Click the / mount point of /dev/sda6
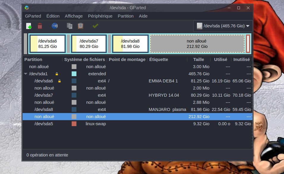284x174 pixels. [x=109, y=81]
